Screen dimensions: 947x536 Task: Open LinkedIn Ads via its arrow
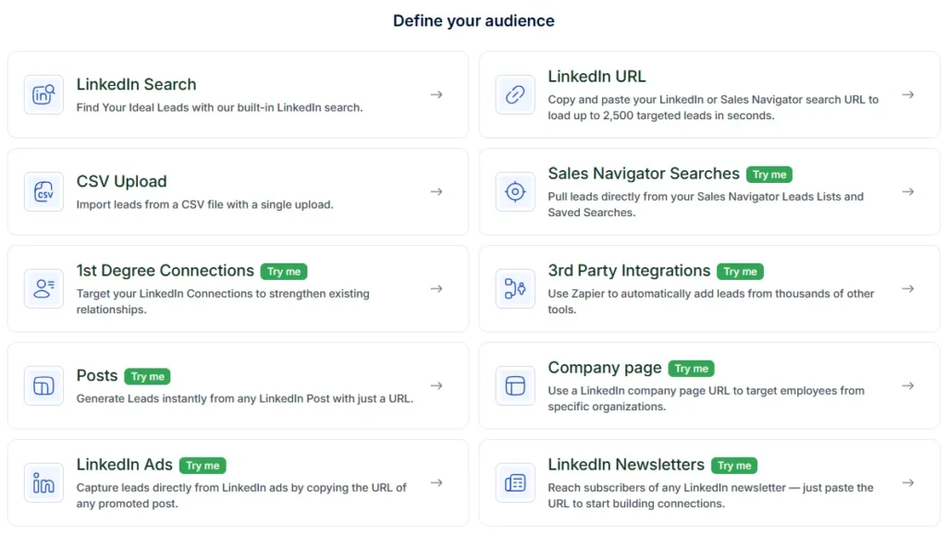click(437, 483)
